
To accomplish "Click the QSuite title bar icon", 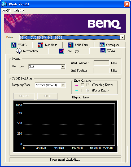I will pos(4,4).
